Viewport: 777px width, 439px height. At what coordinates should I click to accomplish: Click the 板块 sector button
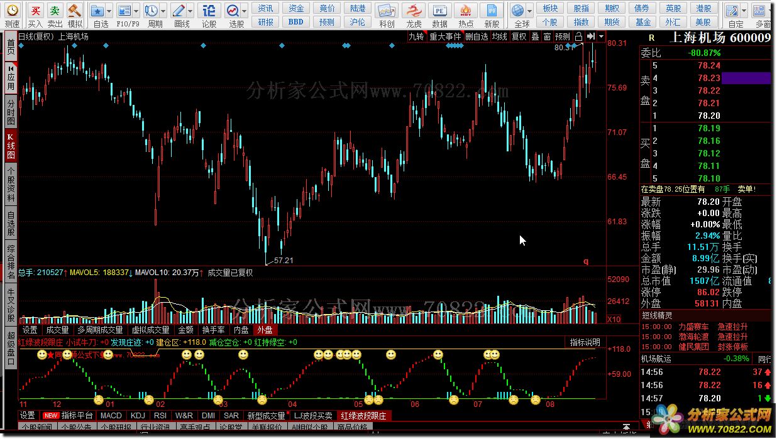[550, 8]
